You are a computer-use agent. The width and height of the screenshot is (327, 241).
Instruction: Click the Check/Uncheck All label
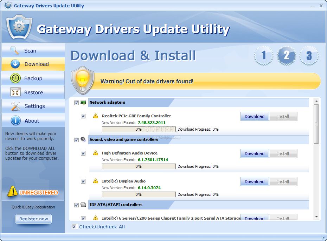coord(102,227)
